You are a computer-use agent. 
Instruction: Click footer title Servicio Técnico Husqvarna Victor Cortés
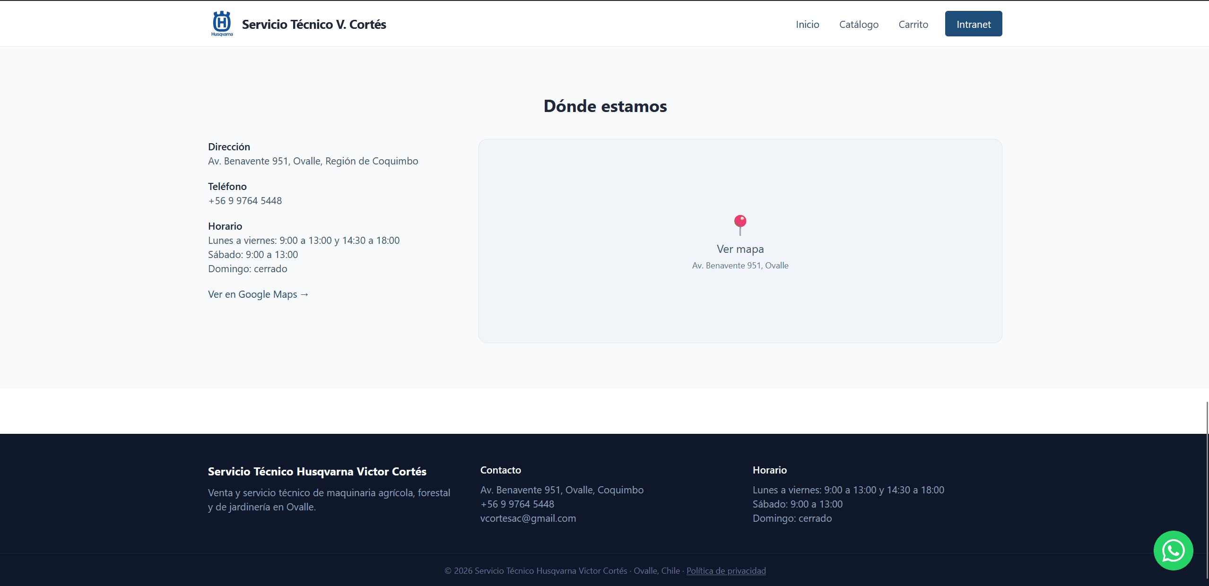[x=317, y=472]
